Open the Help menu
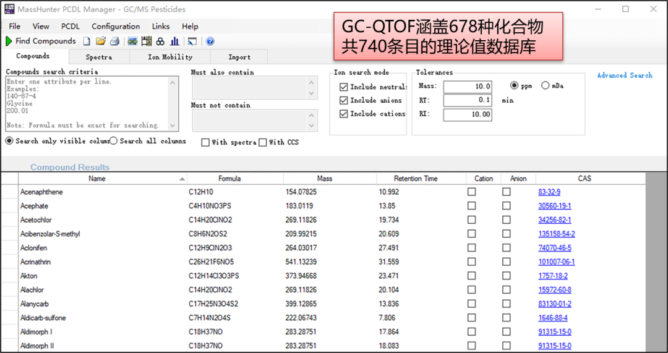 (x=190, y=27)
